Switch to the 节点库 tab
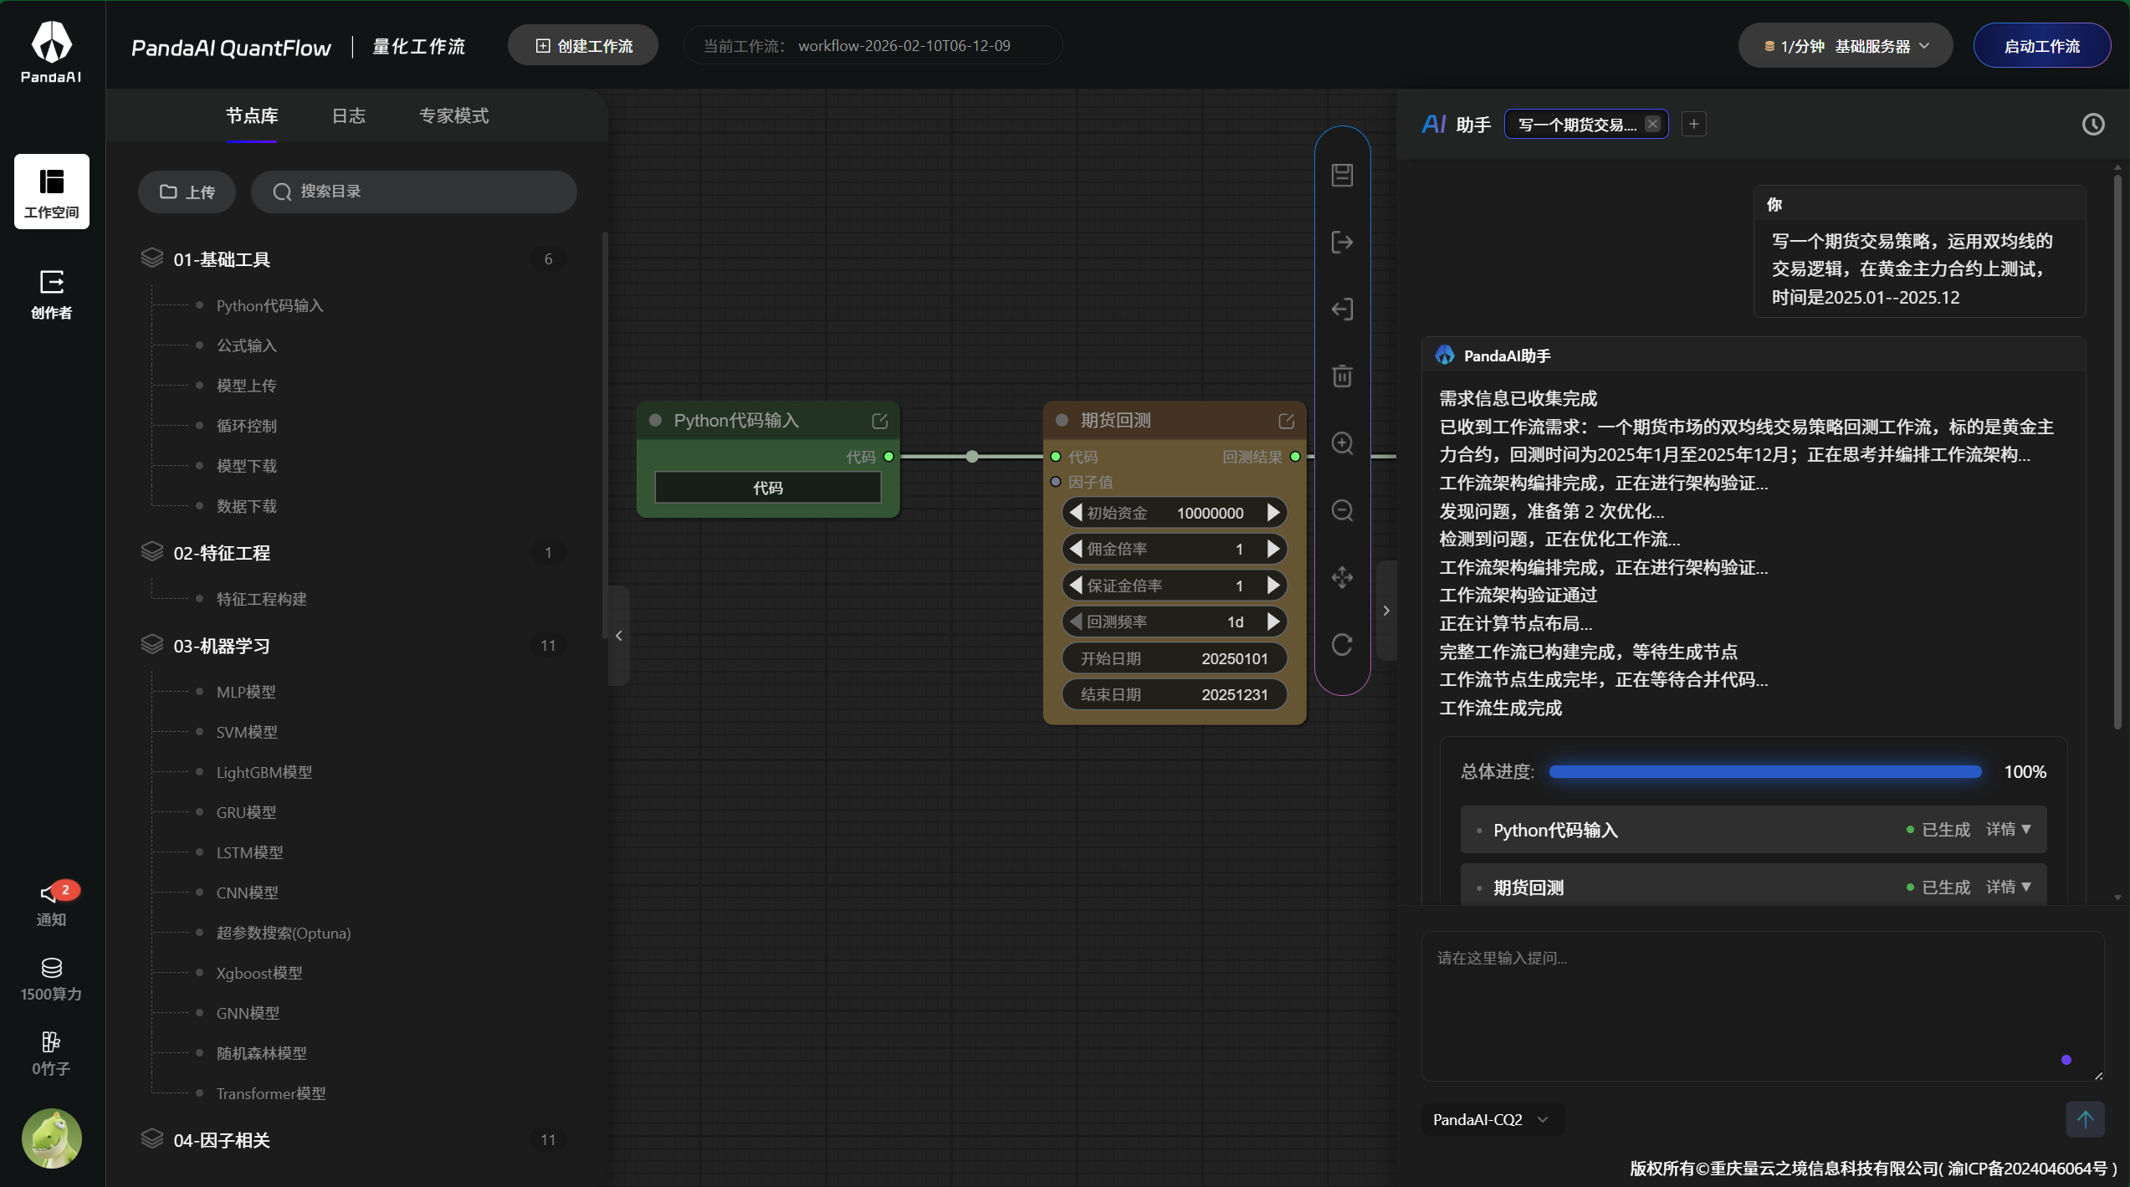This screenshot has width=2130, height=1187. (252, 115)
